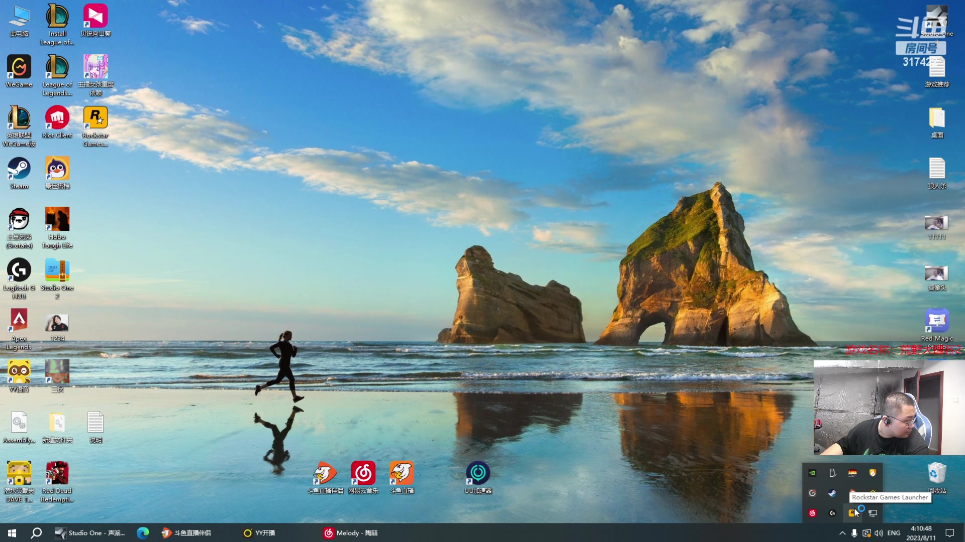The image size is (965, 542).
Task: Click Safely Remove Hardware USB tray icon
Action: click(832, 473)
